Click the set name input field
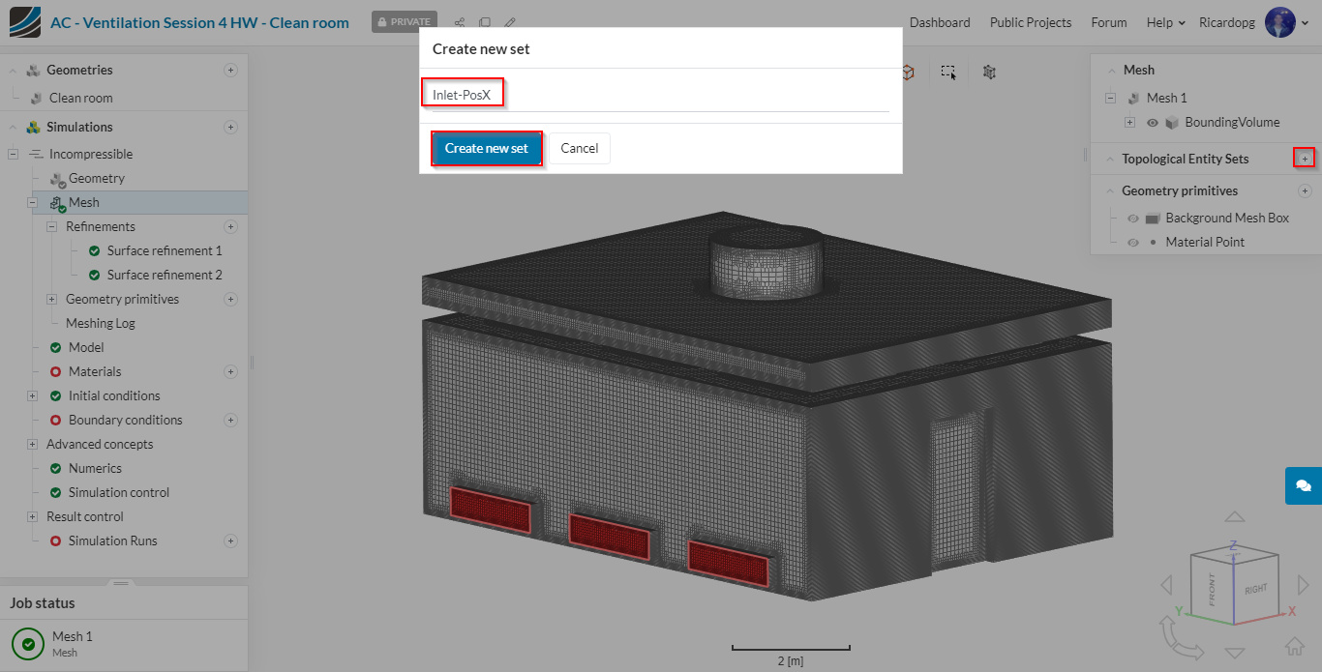1322x672 pixels. pos(661,95)
